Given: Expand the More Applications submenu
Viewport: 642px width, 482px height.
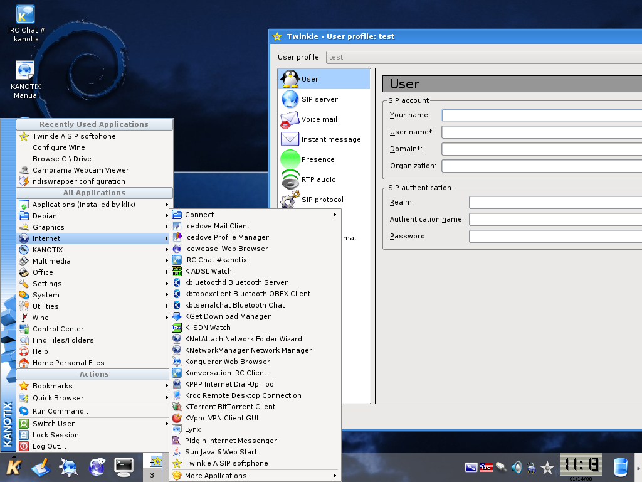Looking at the screenshot, I should pyautogui.click(x=256, y=476).
